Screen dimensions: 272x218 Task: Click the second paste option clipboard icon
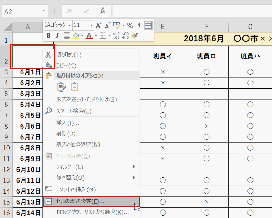[74, 87]
